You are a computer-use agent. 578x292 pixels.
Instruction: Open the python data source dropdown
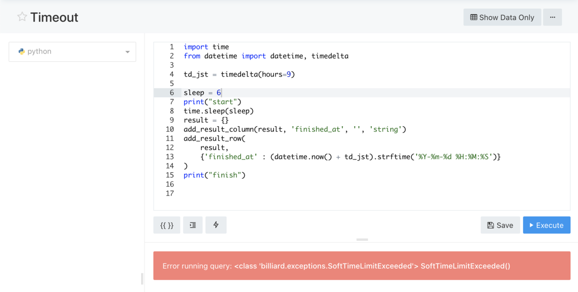click(72, 52)
